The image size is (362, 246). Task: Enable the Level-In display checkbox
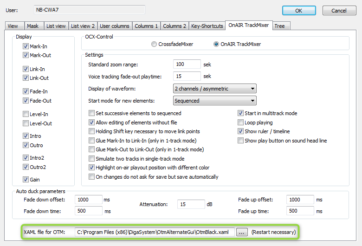pyautogui.click(x=26, y=114)
